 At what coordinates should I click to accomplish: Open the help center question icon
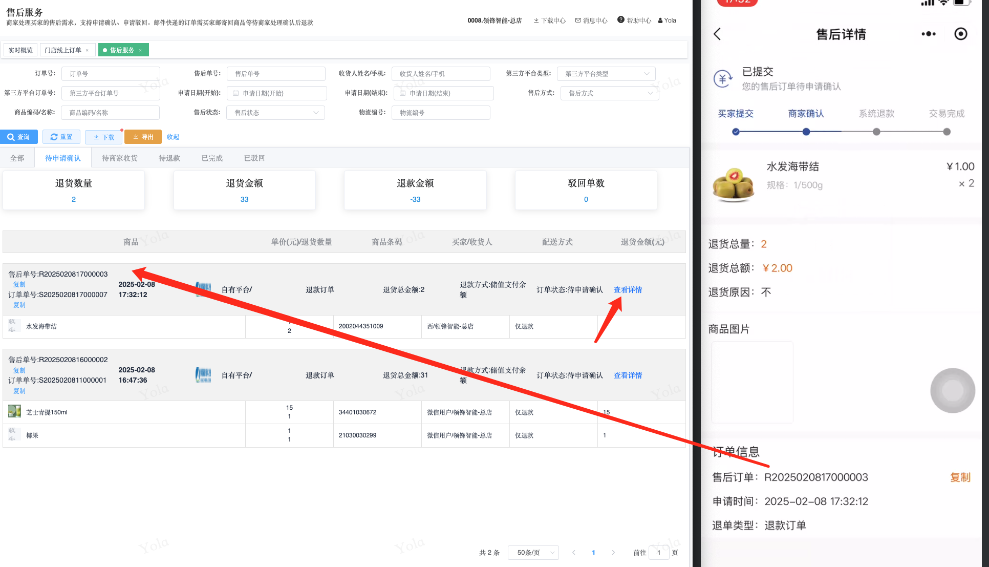click(x=620, y=20)
